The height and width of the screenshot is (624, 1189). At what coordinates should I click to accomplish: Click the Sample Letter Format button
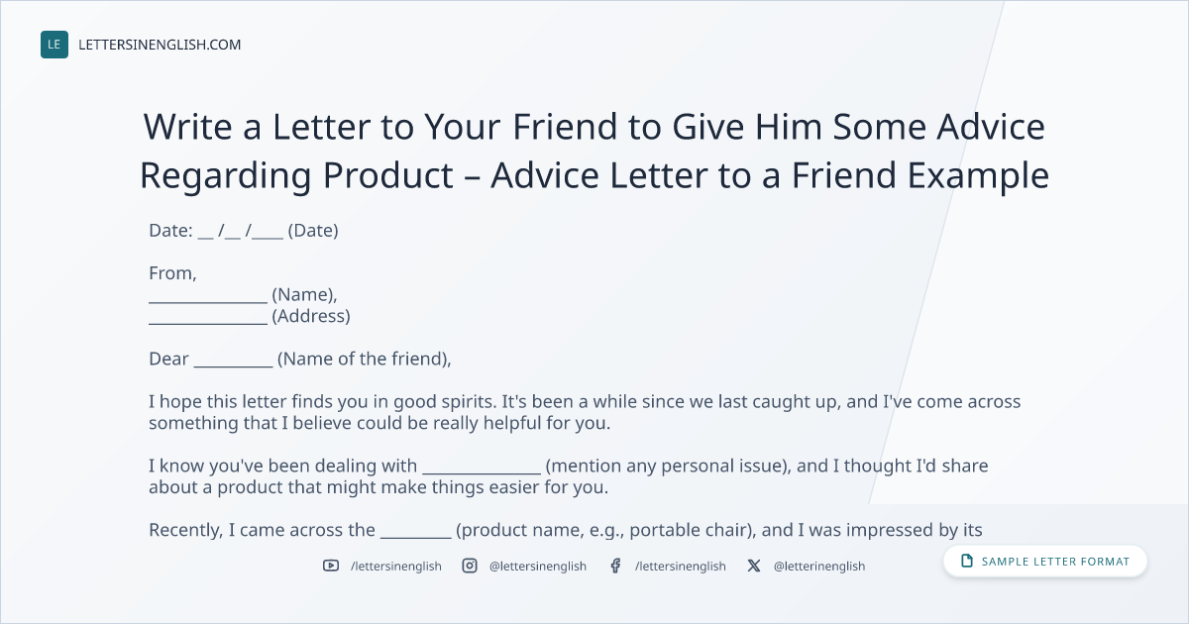1045,562
